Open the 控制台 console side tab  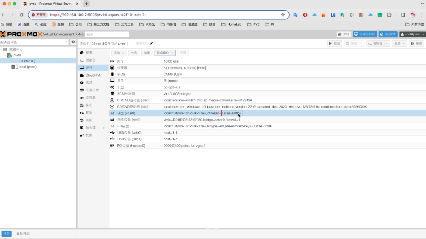coord(93,60)
